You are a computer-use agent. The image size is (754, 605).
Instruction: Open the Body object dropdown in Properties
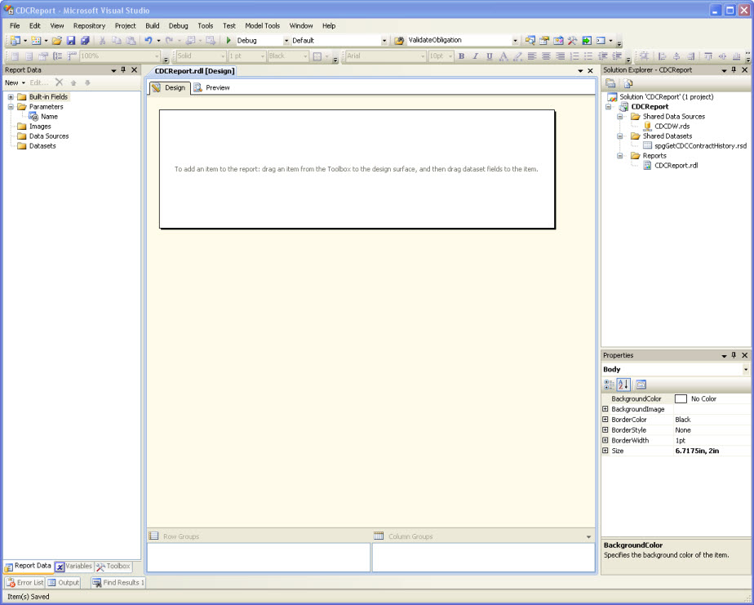coord(746,369)
